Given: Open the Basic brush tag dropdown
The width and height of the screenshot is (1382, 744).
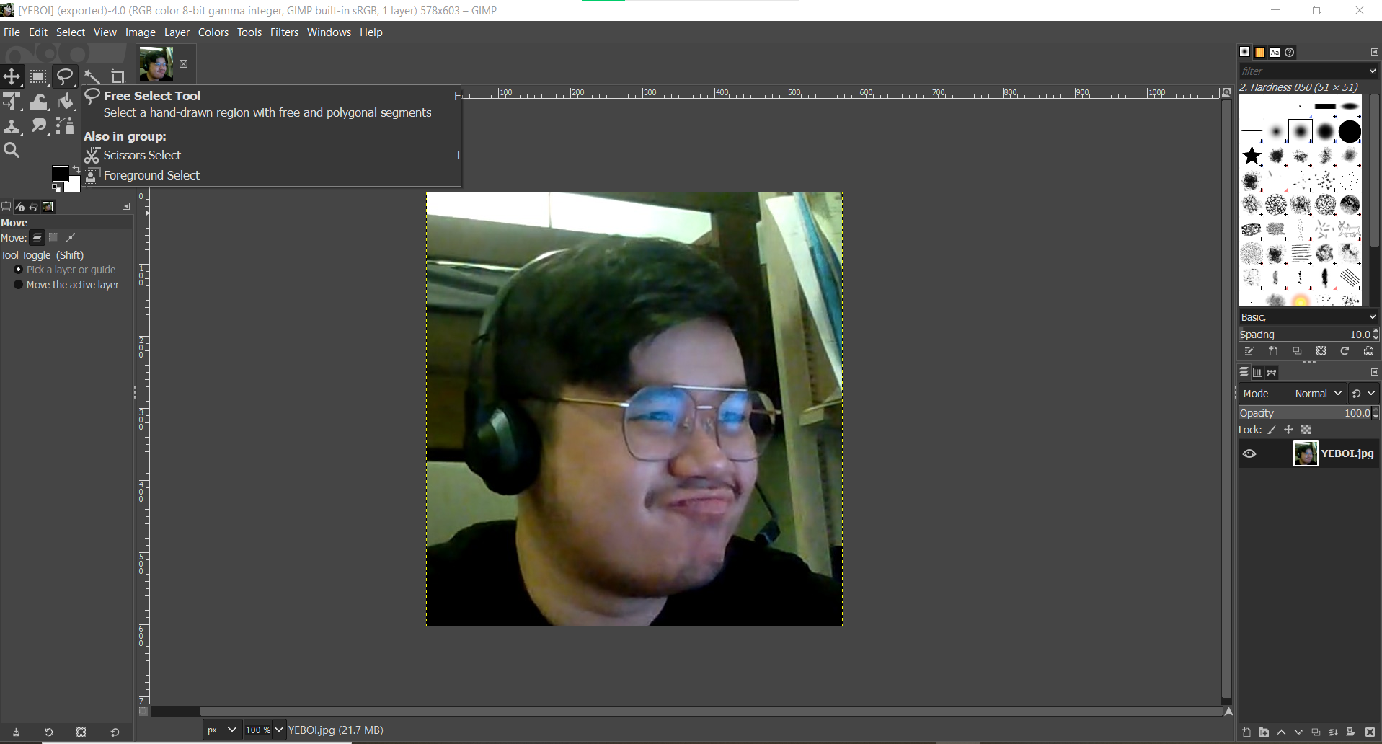Looking at the screenshot, I should (x=1308, y=317).
